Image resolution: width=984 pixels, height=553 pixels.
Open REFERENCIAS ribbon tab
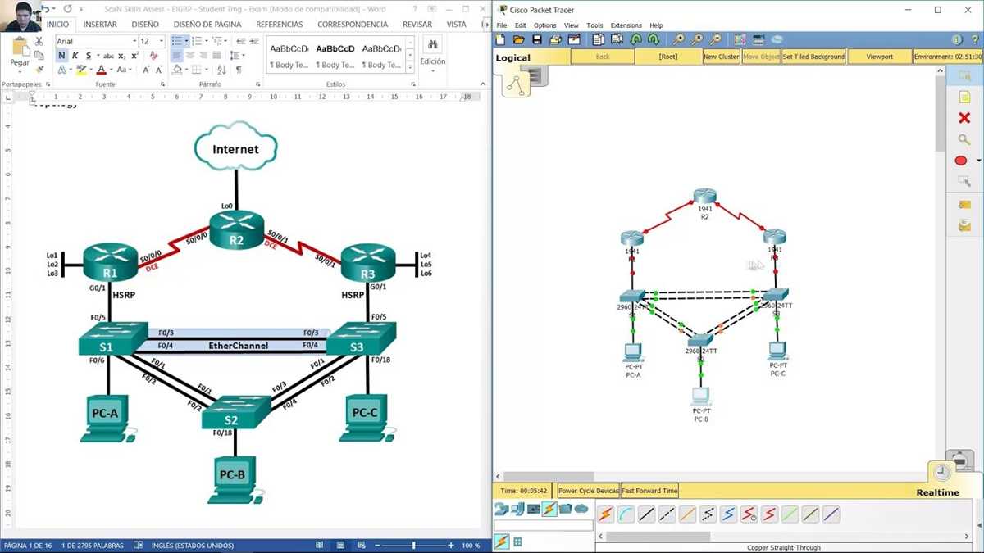(x=279, y=25)
